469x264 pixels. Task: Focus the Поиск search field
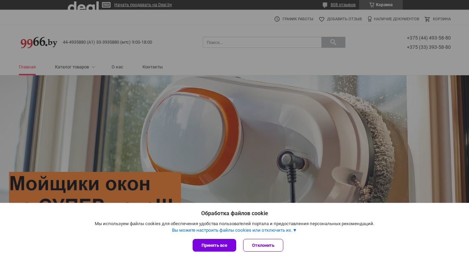262,42
